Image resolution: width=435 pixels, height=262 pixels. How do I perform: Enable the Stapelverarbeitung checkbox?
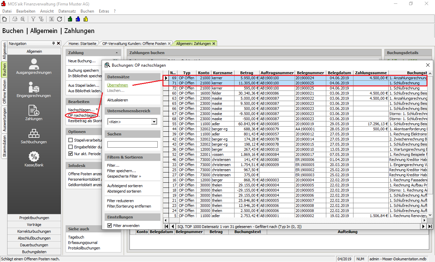click(71, 140)
